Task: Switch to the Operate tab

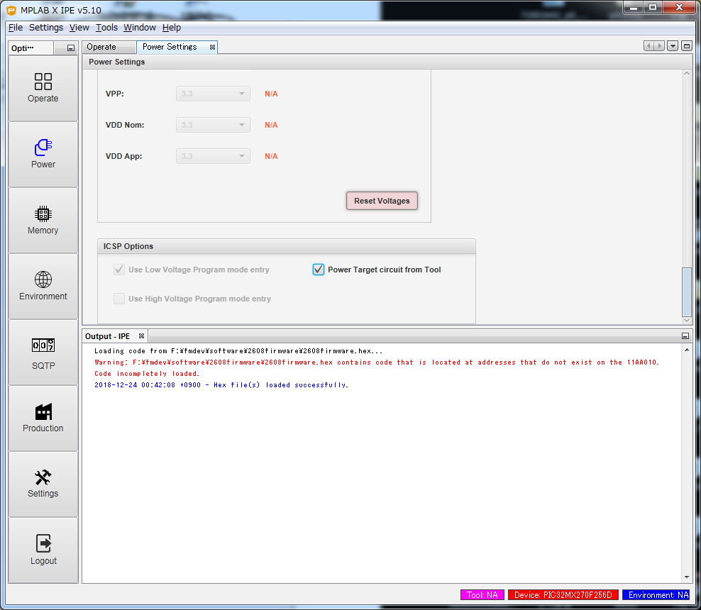Action: 101,47
